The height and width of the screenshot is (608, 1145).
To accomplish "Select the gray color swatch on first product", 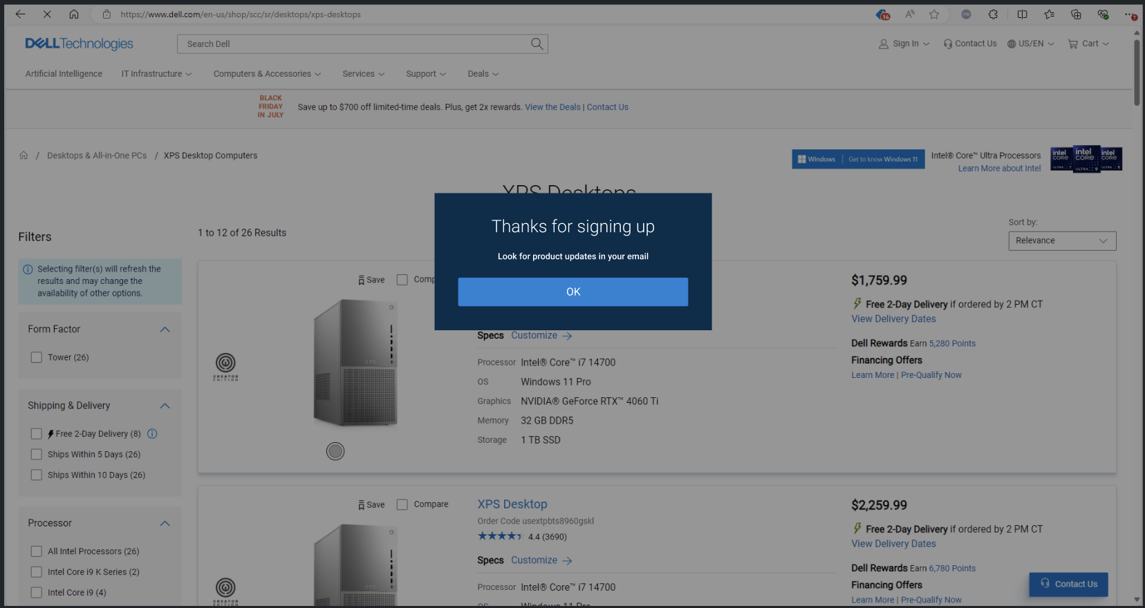I will (335, 451).
